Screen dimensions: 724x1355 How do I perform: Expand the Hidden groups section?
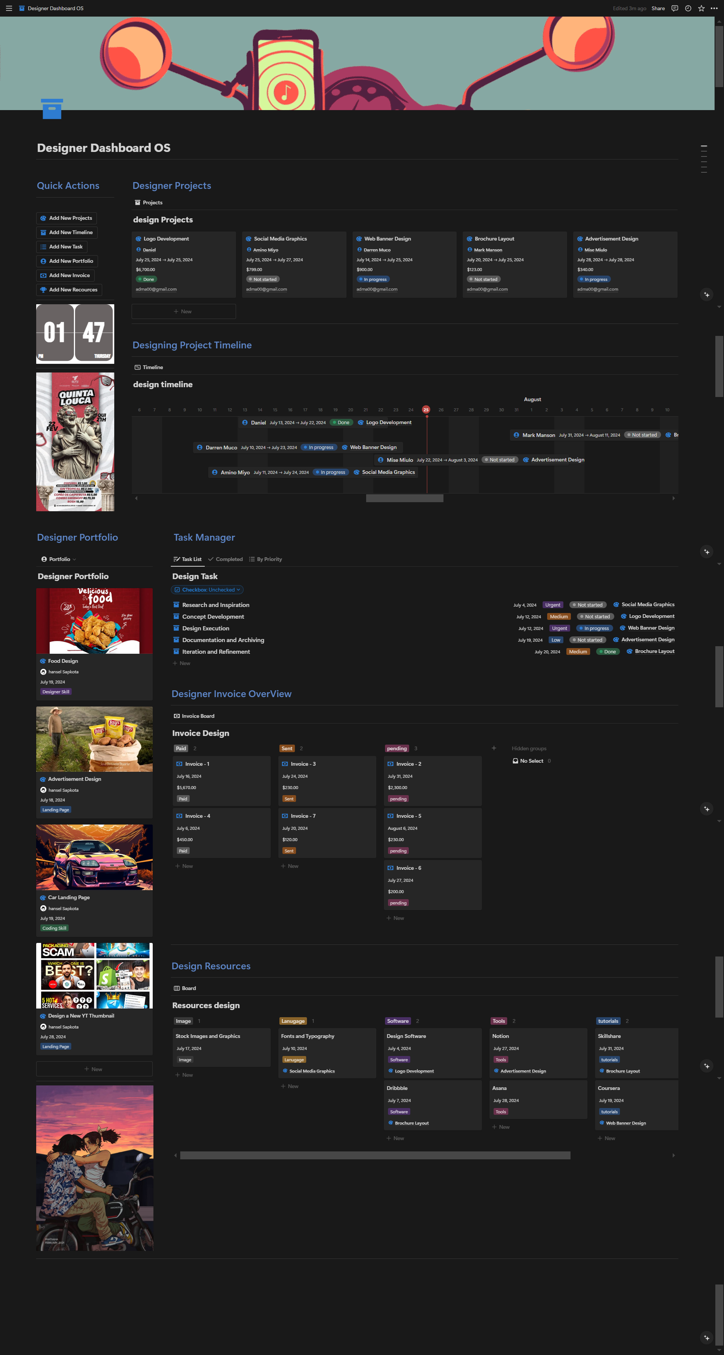(529, 748)
